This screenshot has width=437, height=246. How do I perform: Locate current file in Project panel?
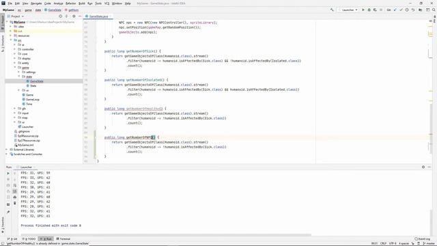coord(61,16)
